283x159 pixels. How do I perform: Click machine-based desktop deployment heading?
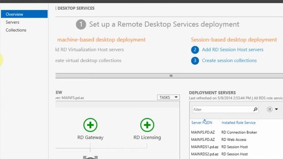[x=101, y=40]
